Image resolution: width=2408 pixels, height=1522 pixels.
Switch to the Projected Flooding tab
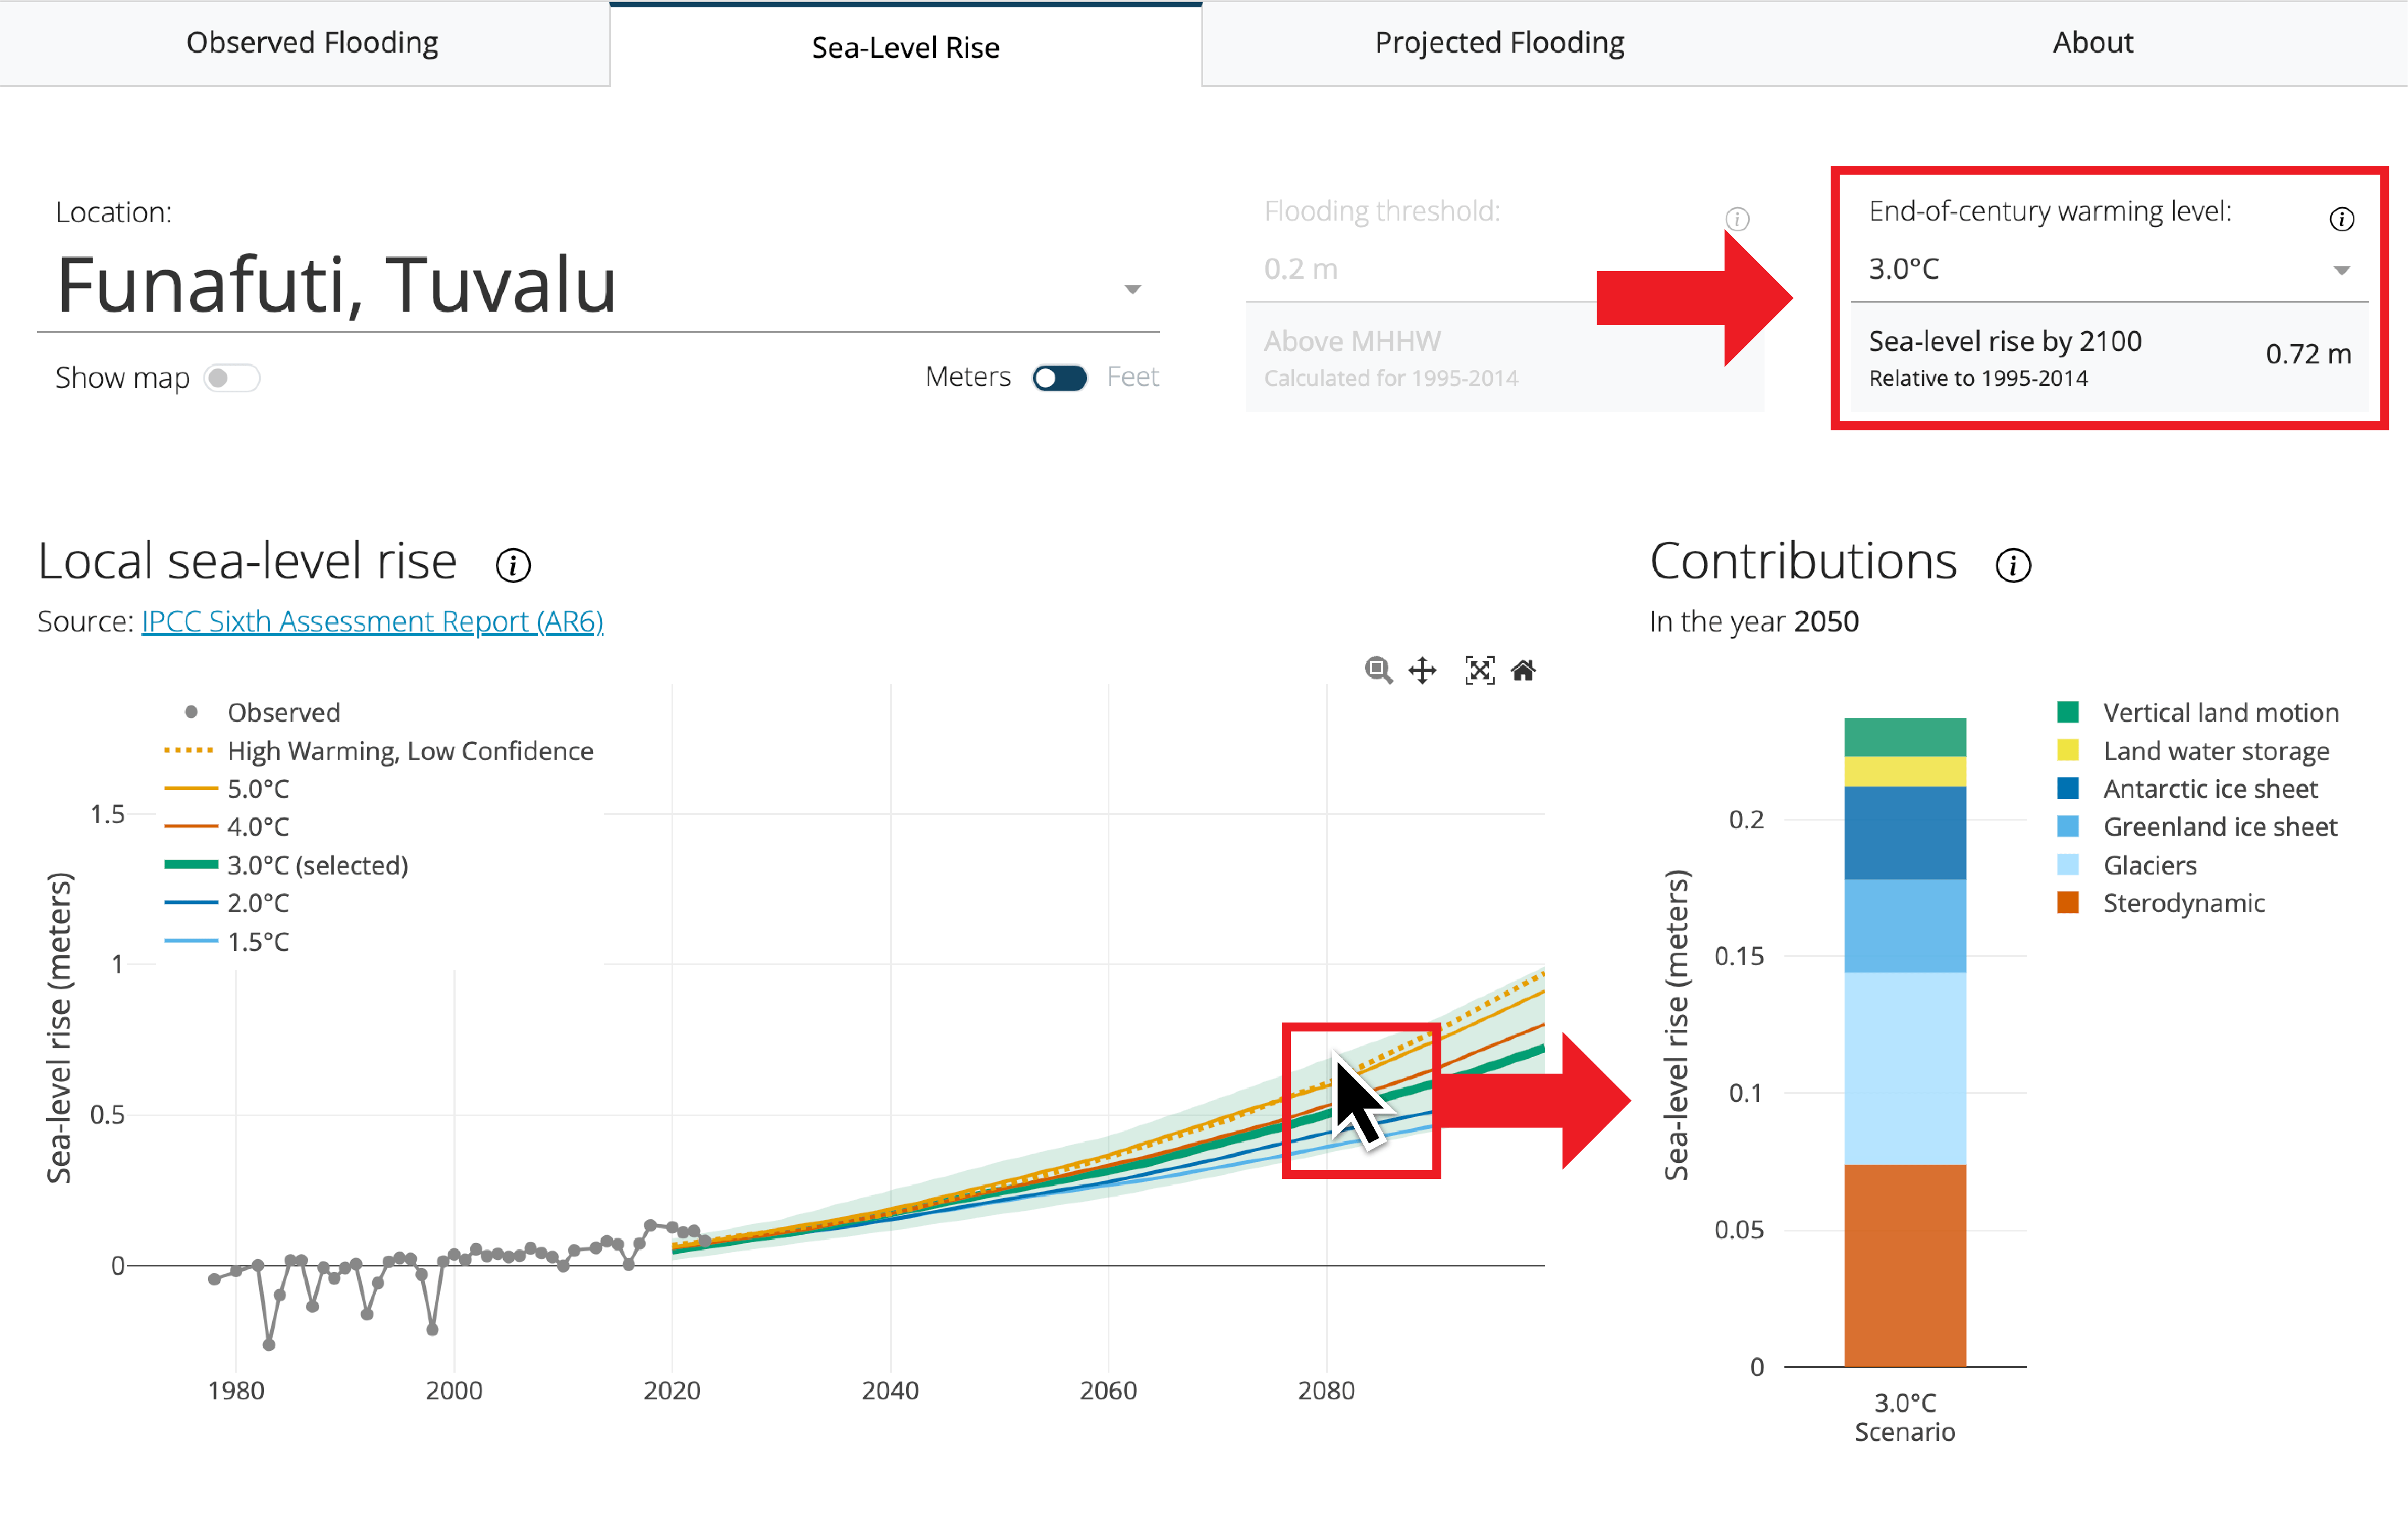coord(1499,42)
